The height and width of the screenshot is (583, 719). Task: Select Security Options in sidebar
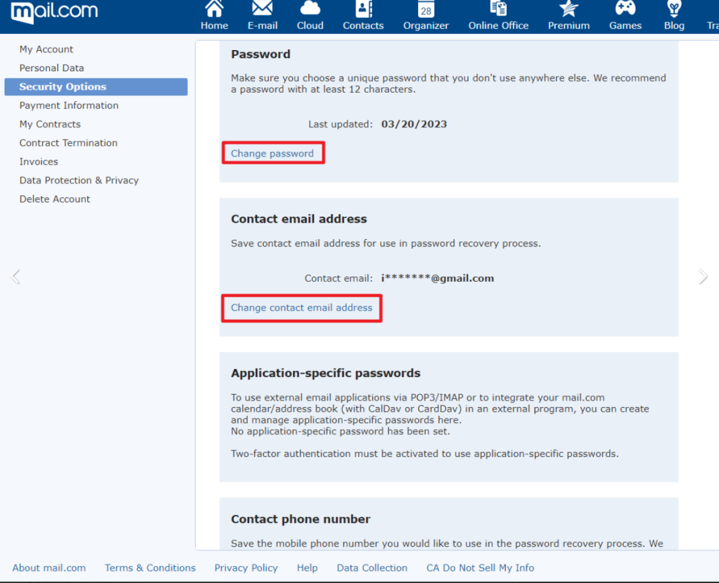pos(96,87)
